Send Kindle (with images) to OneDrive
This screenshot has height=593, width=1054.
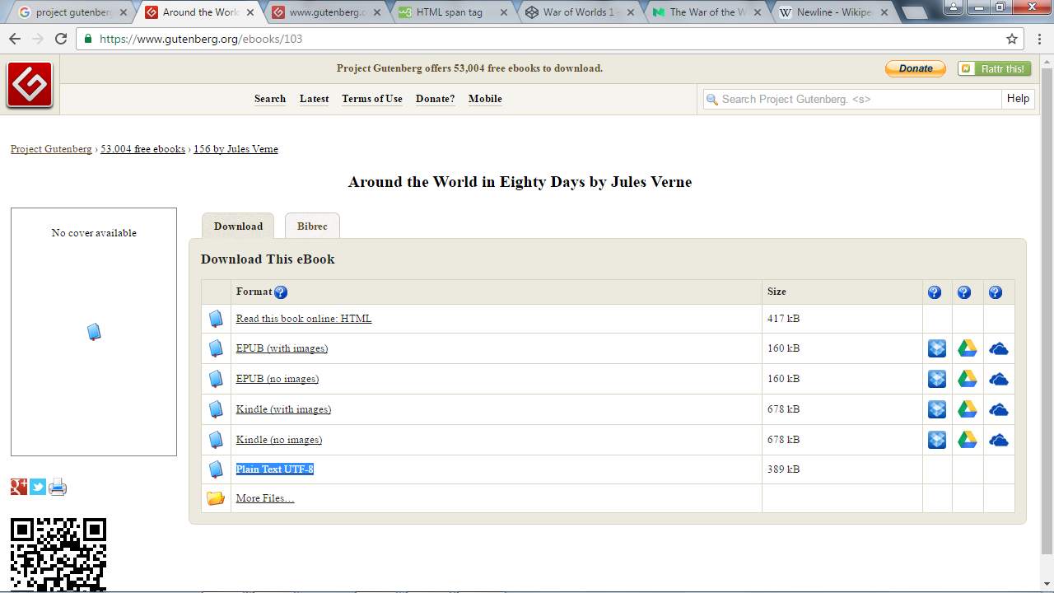coord(999,410)
